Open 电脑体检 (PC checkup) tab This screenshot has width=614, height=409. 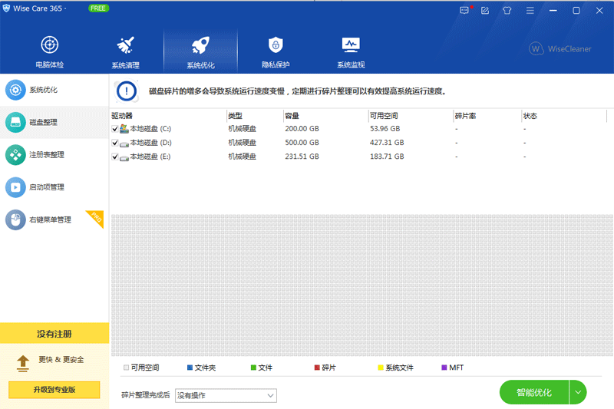coord(50,51)
